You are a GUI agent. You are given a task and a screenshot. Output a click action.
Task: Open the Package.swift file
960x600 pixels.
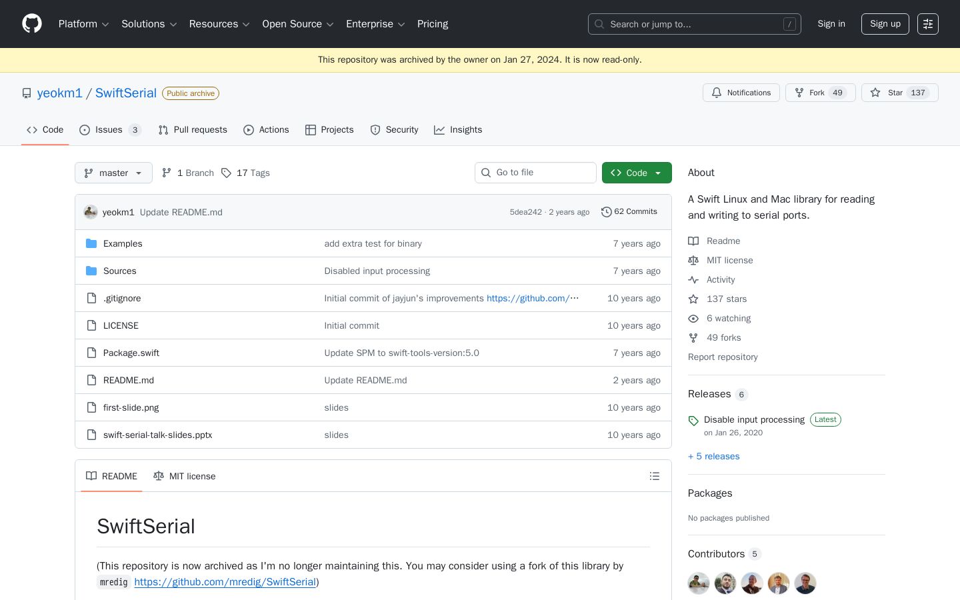point(131,353)
